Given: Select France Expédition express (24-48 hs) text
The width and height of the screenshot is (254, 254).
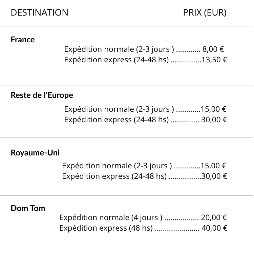Looking at the screenshot, I should click(x=117, y=60).
